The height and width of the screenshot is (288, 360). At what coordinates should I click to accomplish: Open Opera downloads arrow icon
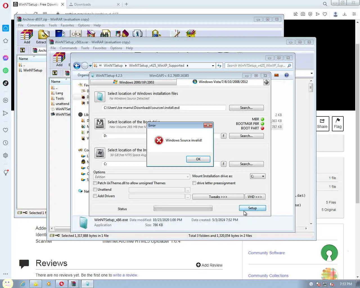[345, 14]
